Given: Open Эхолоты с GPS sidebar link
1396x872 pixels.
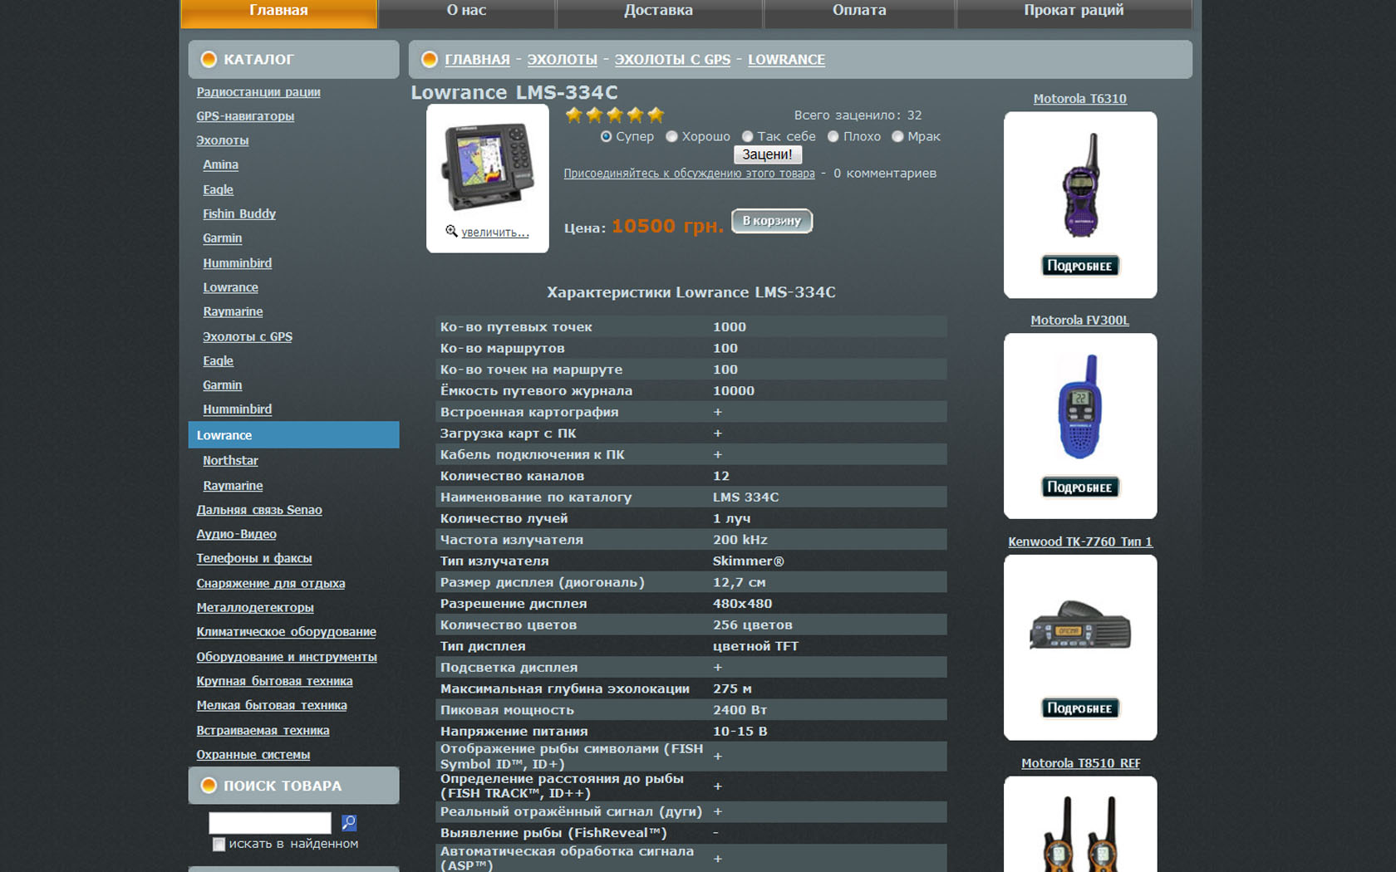Looking at the screenshot, I should [248, 337].
